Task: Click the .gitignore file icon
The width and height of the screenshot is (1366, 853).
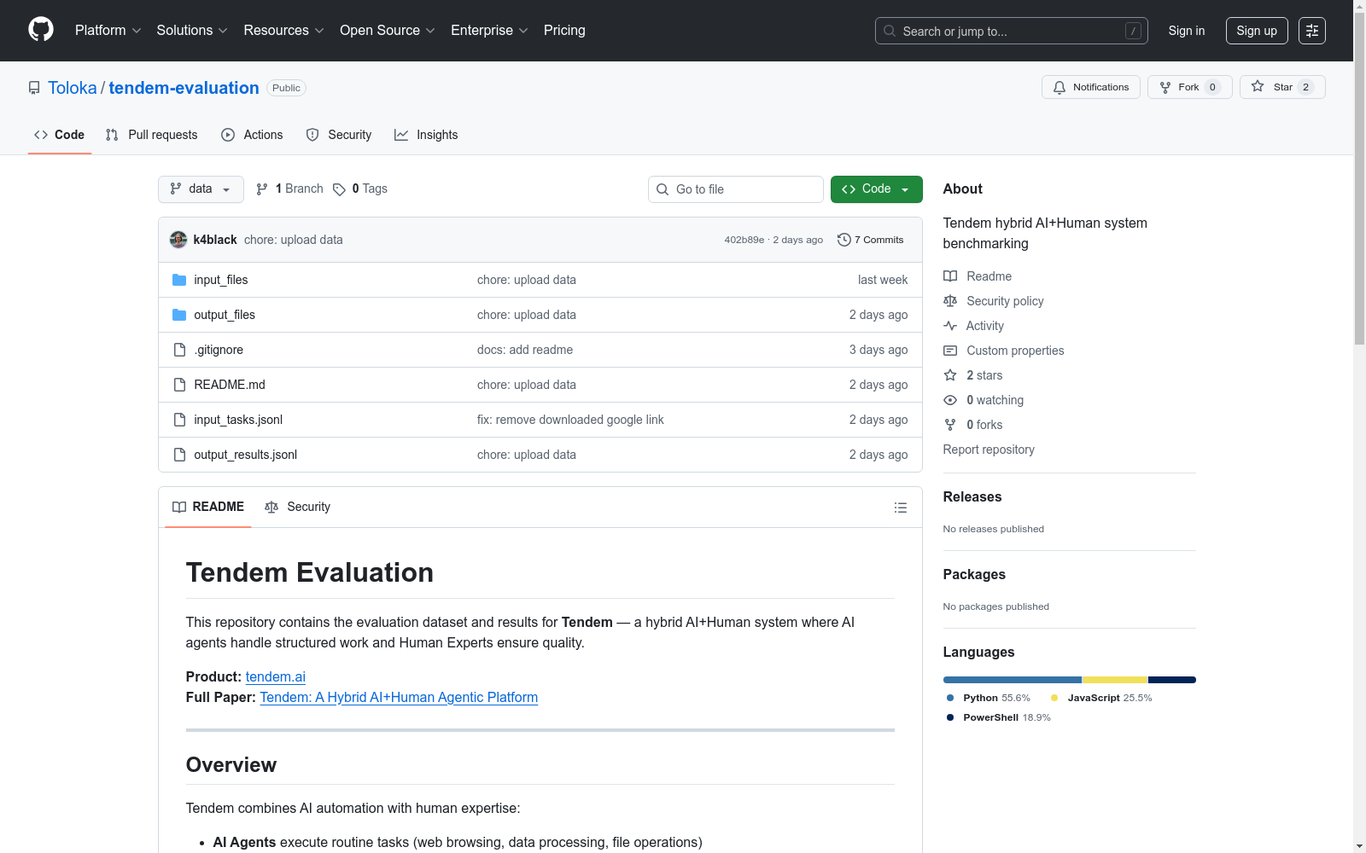Action: tap(179, 350)
